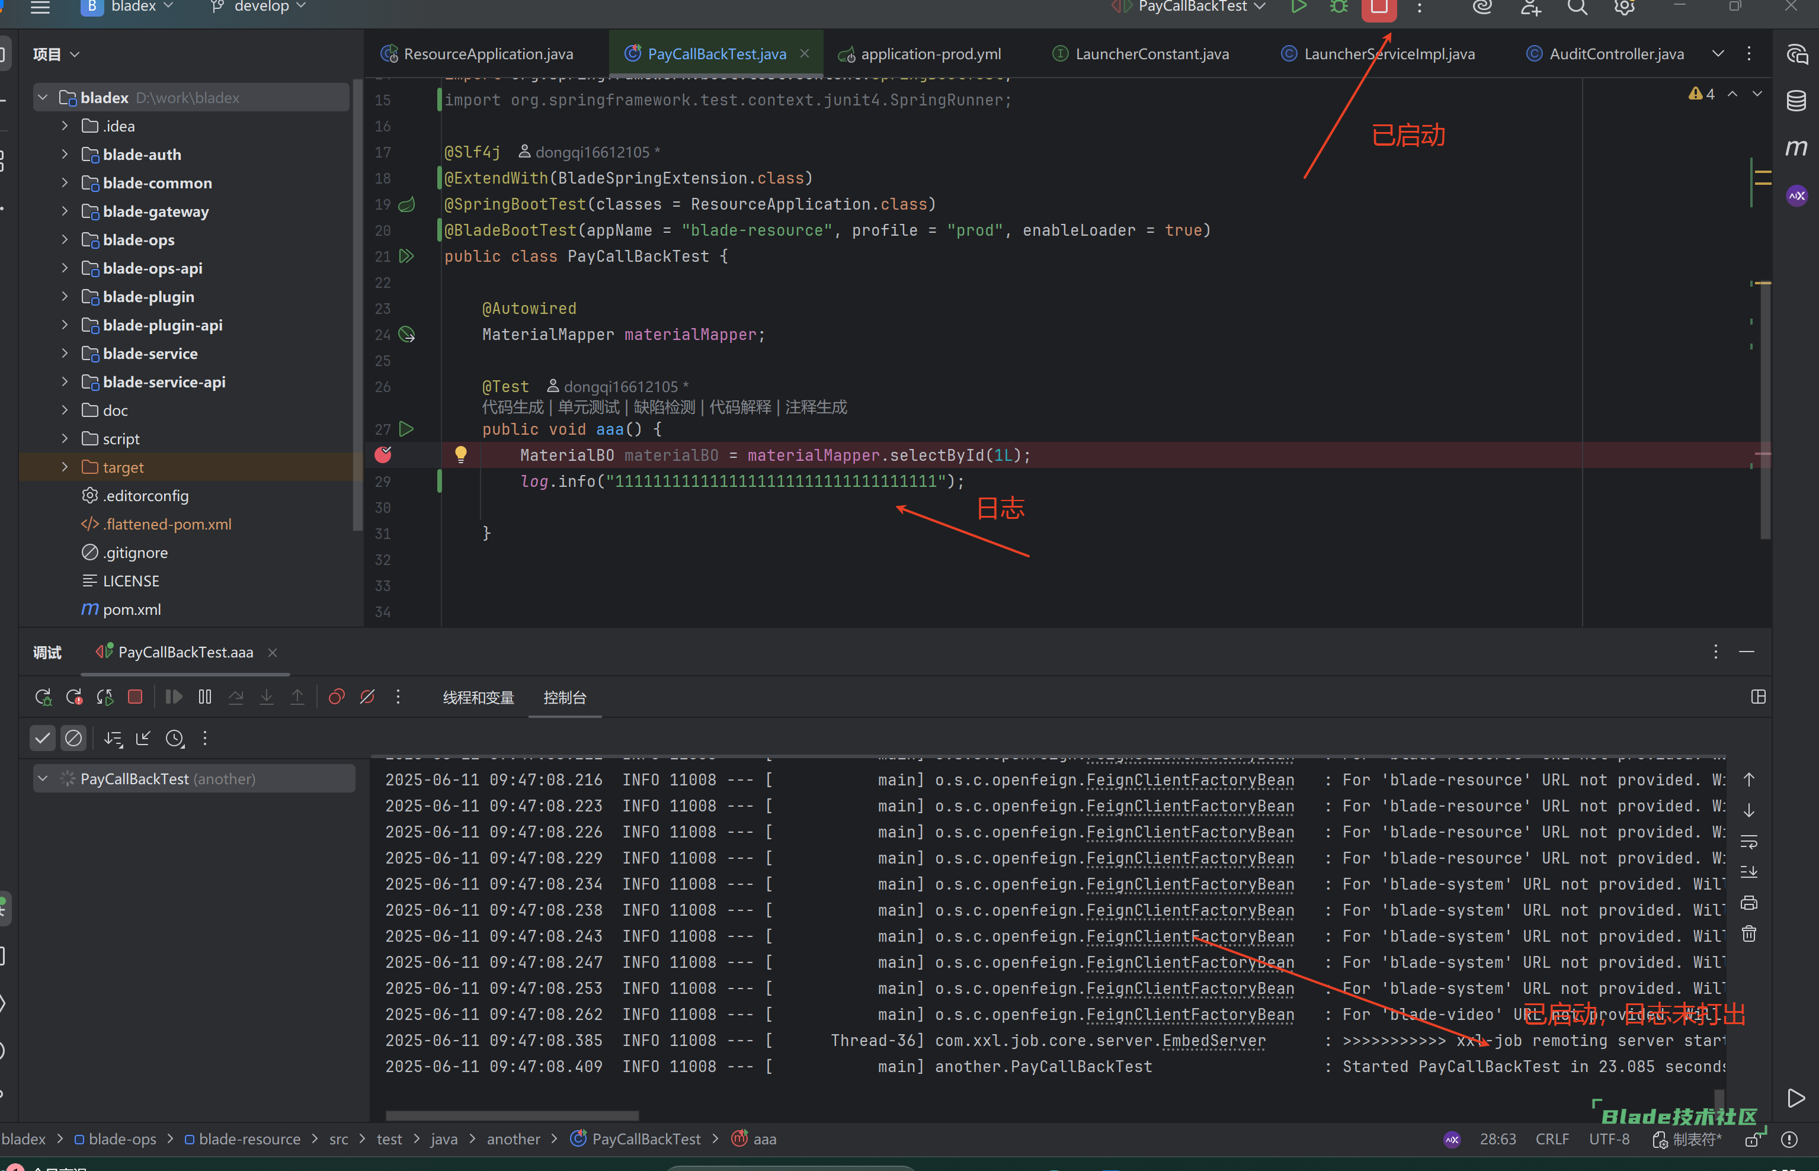Resume program in debug toolbar
The height and width of the screenshot is (1171, 1819).
pyautogui.click(x=174, y=697)
